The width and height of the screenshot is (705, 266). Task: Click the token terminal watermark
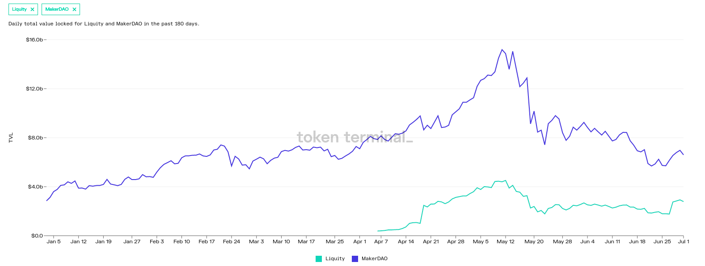click(355, 139)
